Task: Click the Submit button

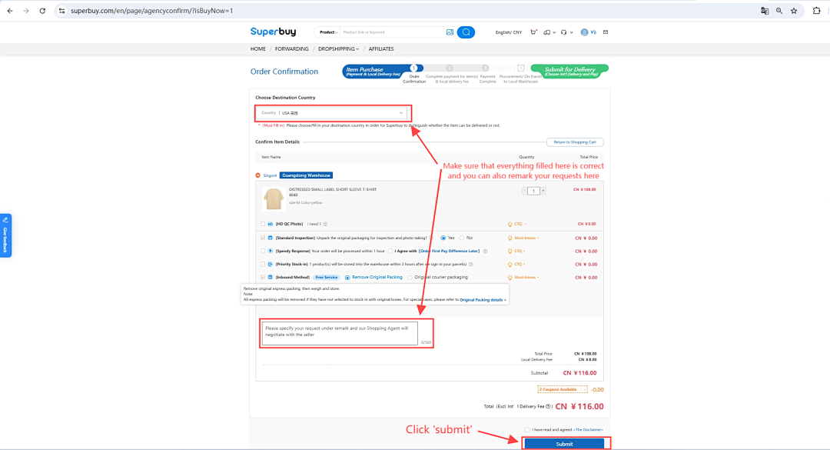Action: [564, 444]
